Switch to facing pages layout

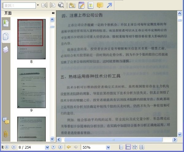tap(142, 147)
